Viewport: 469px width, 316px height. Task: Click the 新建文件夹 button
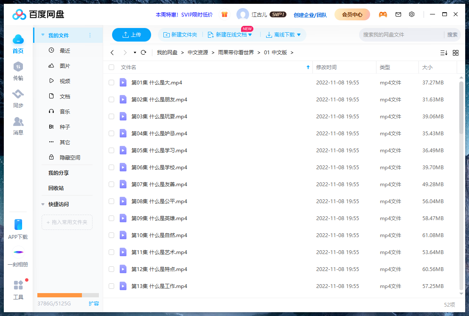180,35
